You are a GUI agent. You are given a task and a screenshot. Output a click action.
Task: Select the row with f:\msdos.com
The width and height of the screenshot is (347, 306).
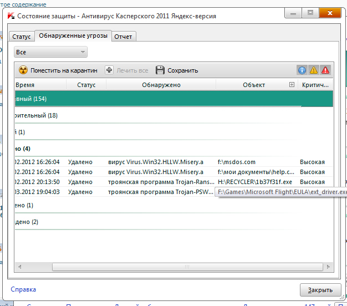tap(174, 162)
